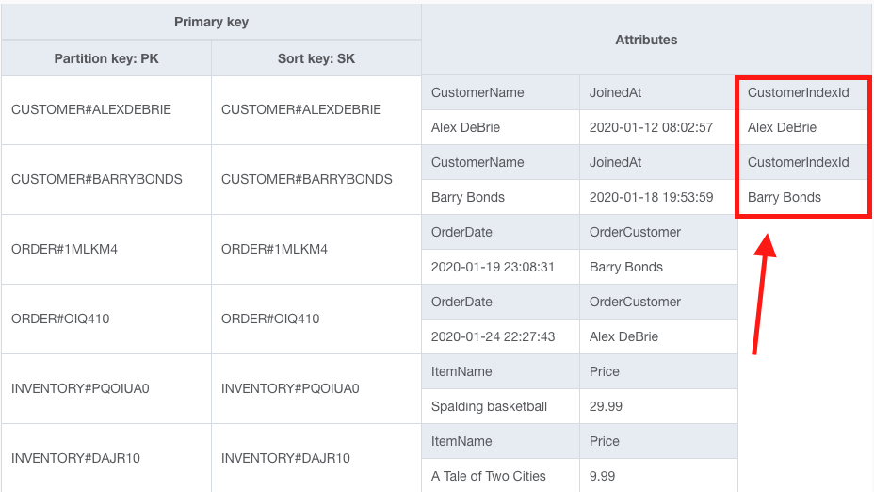This screenshot has width=874, height=492.
Task: Click the OrderDate value 2020-01-24 22:27:43
Action: coord(493,336)
